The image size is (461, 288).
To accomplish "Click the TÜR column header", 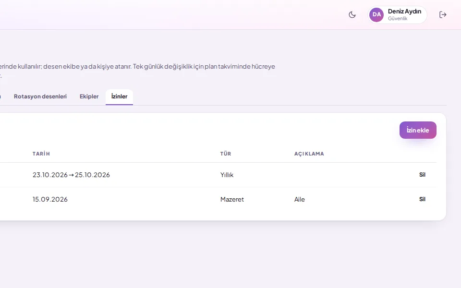I will [226, 154].
